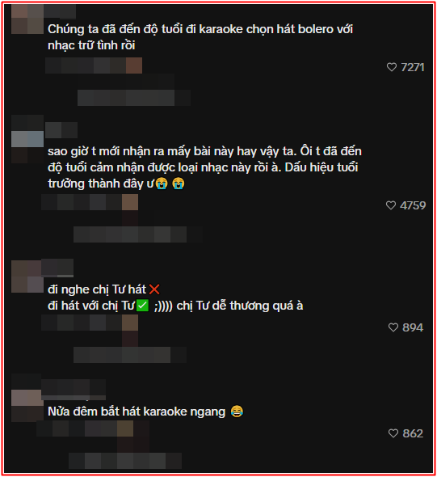Click the 7271 like count
Image resolution: width=437 pixels, height=477 pixels.
point(413,67)
